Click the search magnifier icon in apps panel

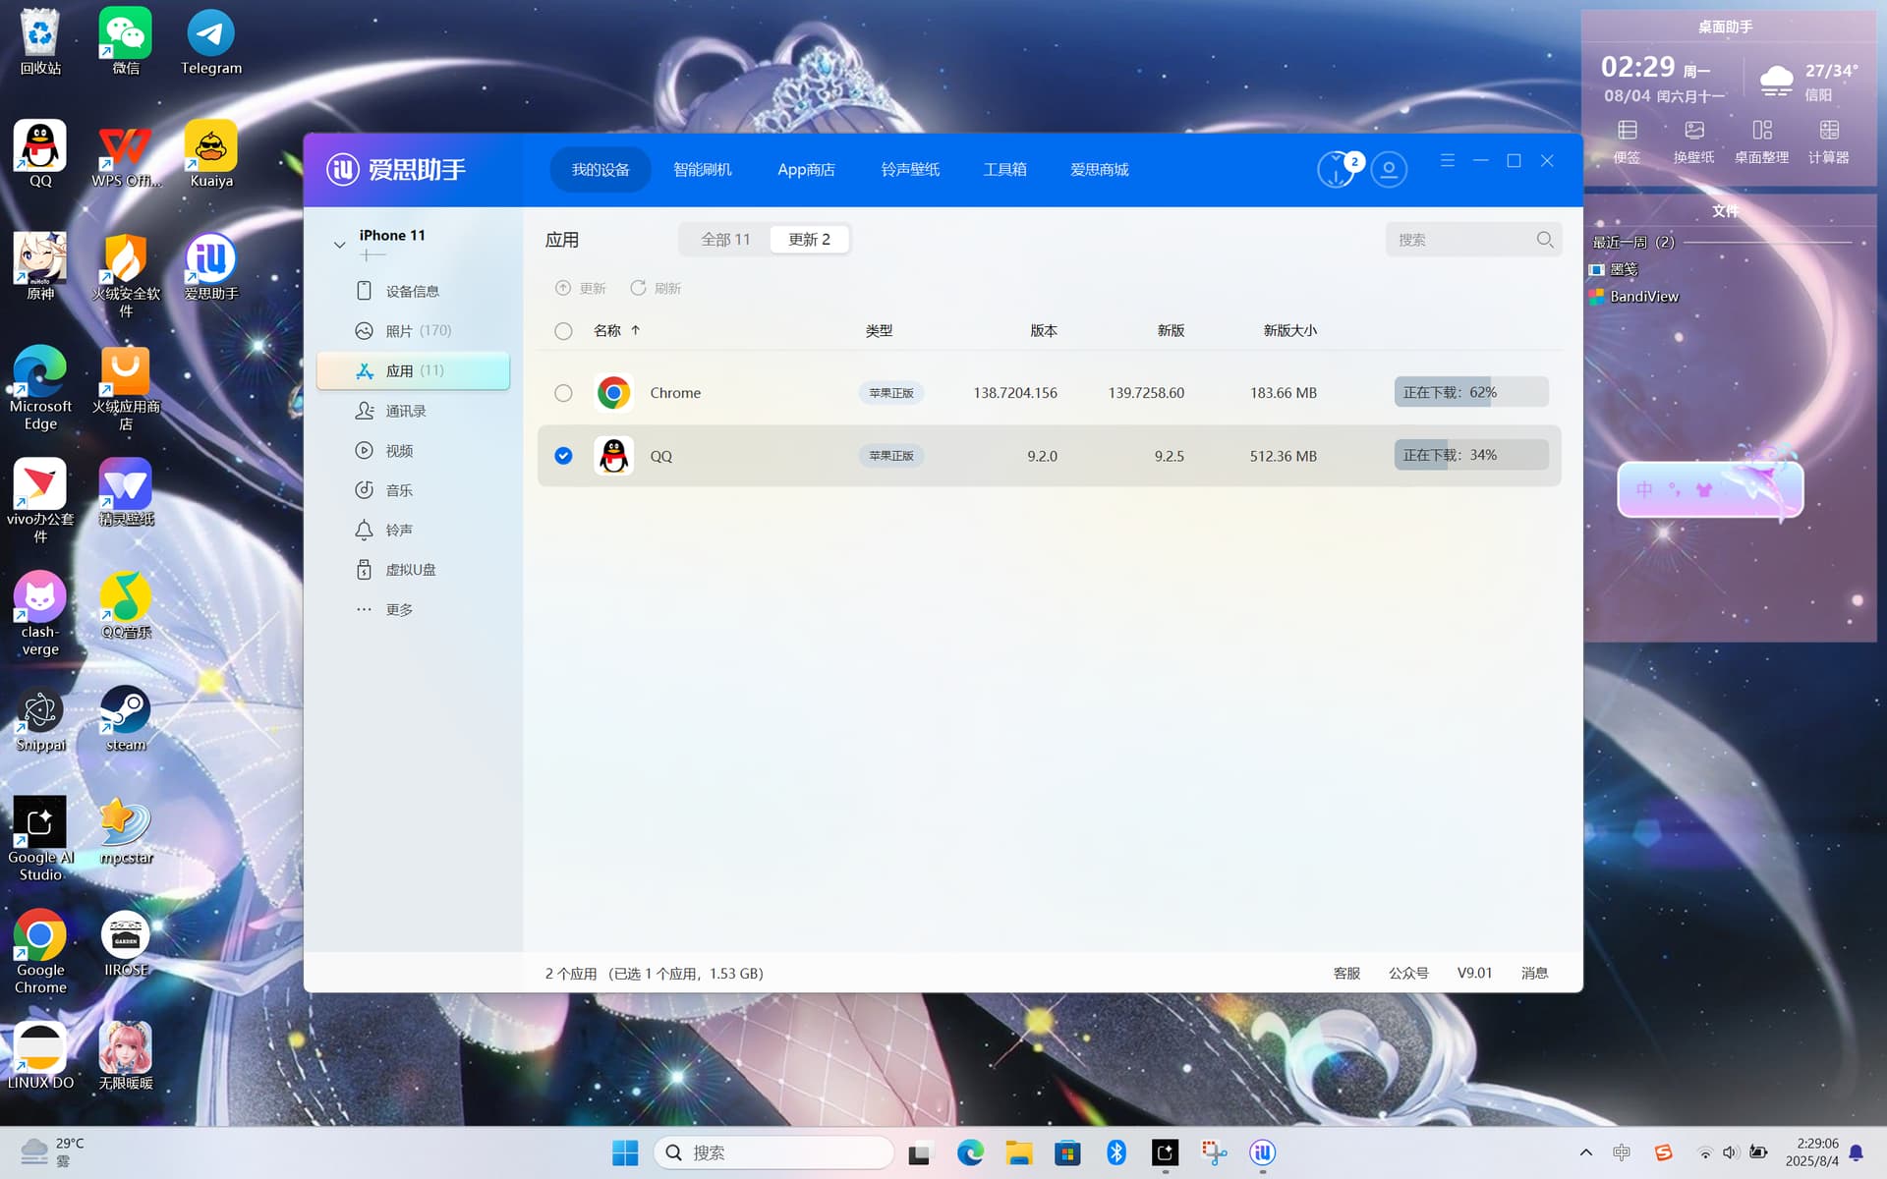coord(1545,240)
